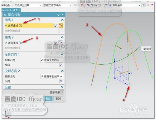Click the 显示结果 magnifier icon
Screen dimensions: 156x120
pyautogui.click(x=62, y=92)
